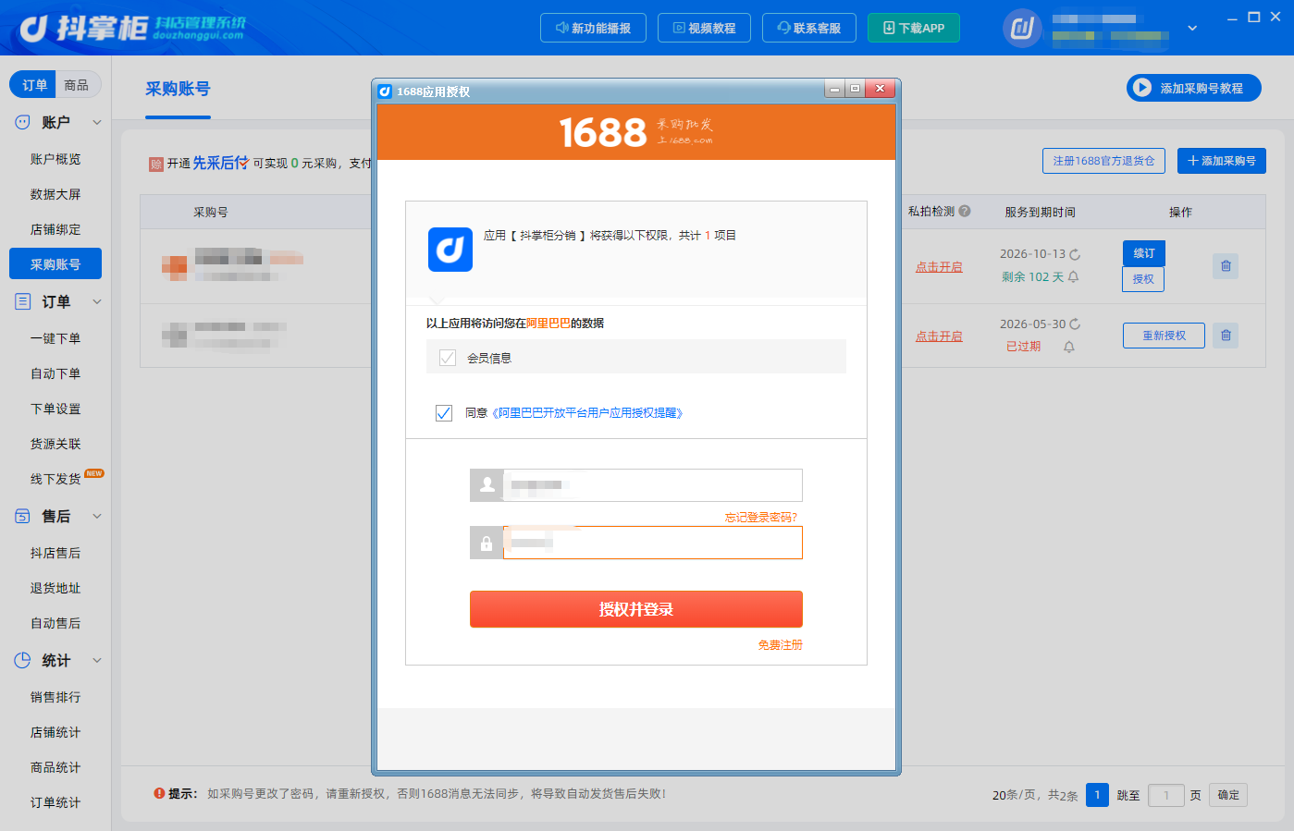This screenshot has height=831, width=1294.
Task: Open 退货地址 in sidebar
Action: (x=55, y=588)
